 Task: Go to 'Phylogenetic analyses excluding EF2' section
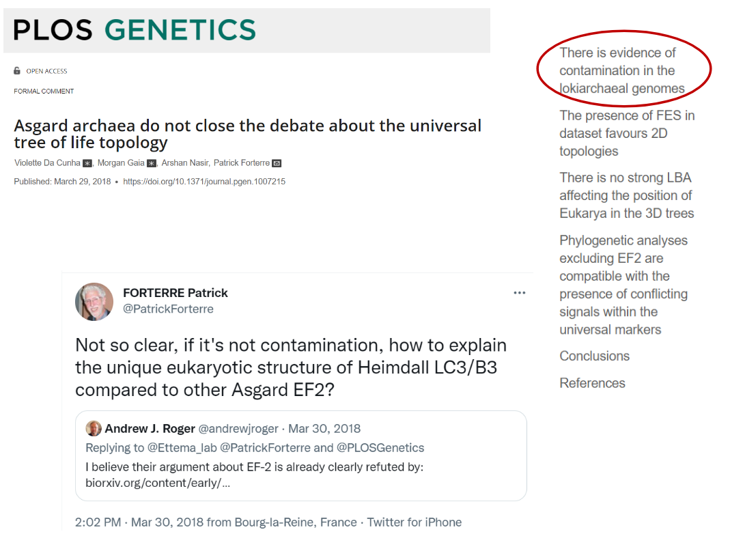[x=623, y=285]
